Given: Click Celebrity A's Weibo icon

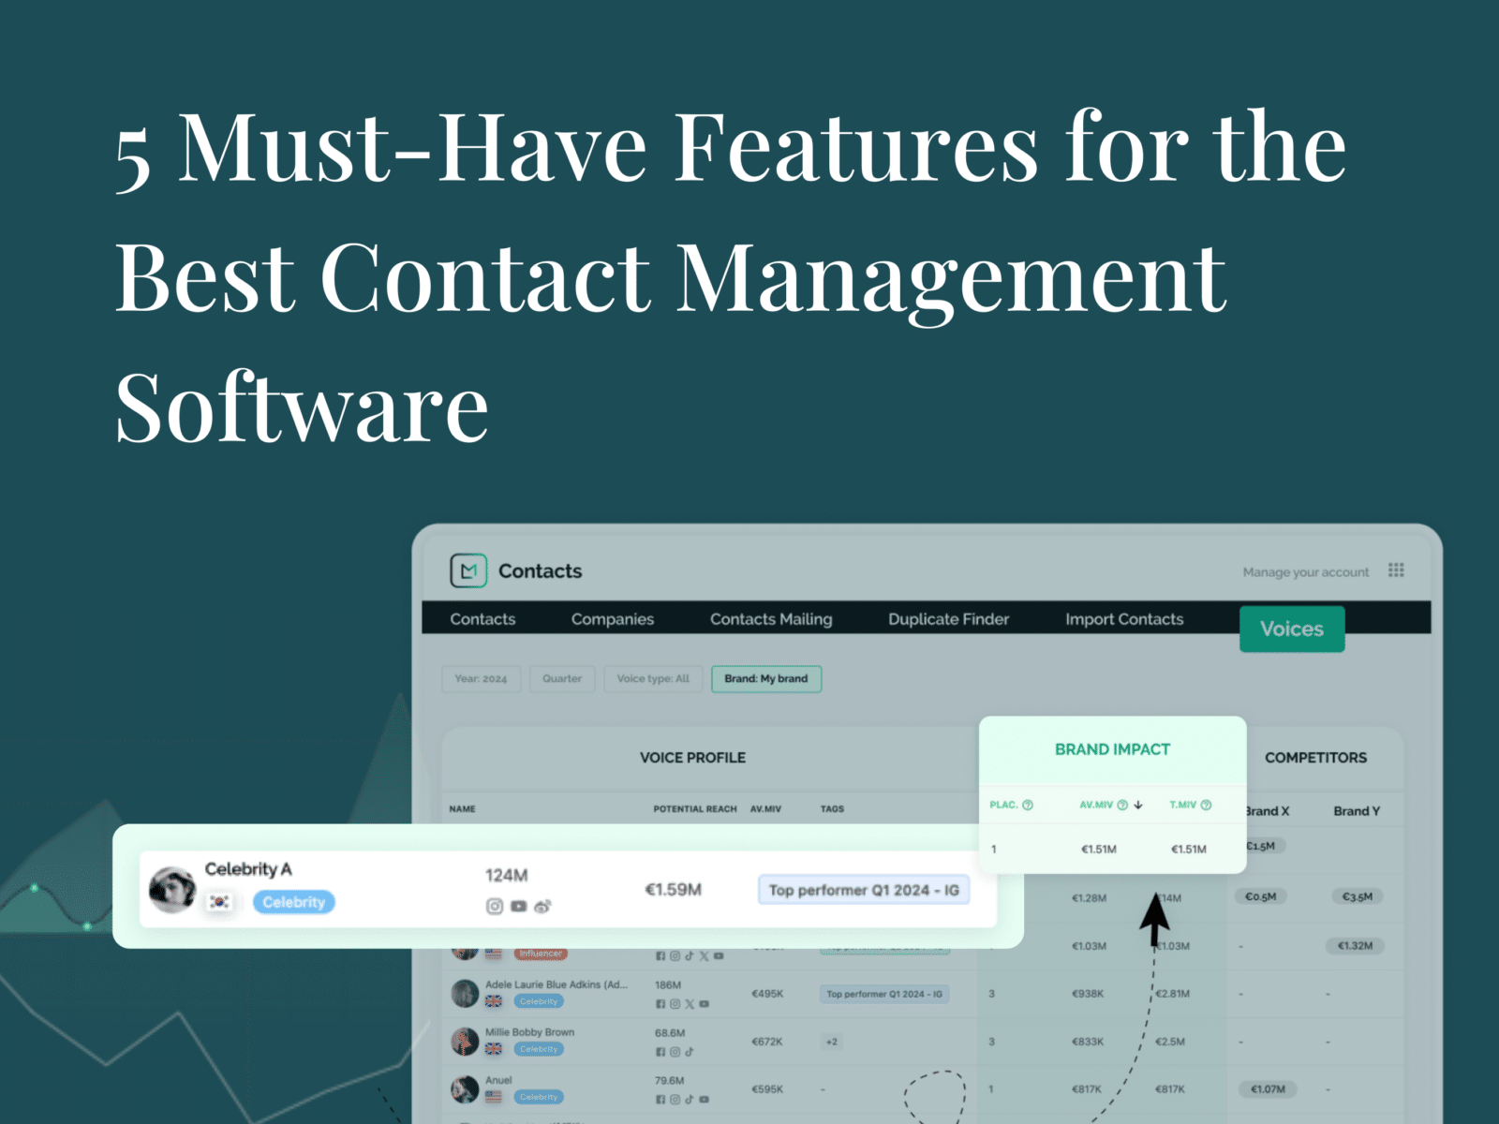Looking at the screenshot, I should (x=542, y=906).
